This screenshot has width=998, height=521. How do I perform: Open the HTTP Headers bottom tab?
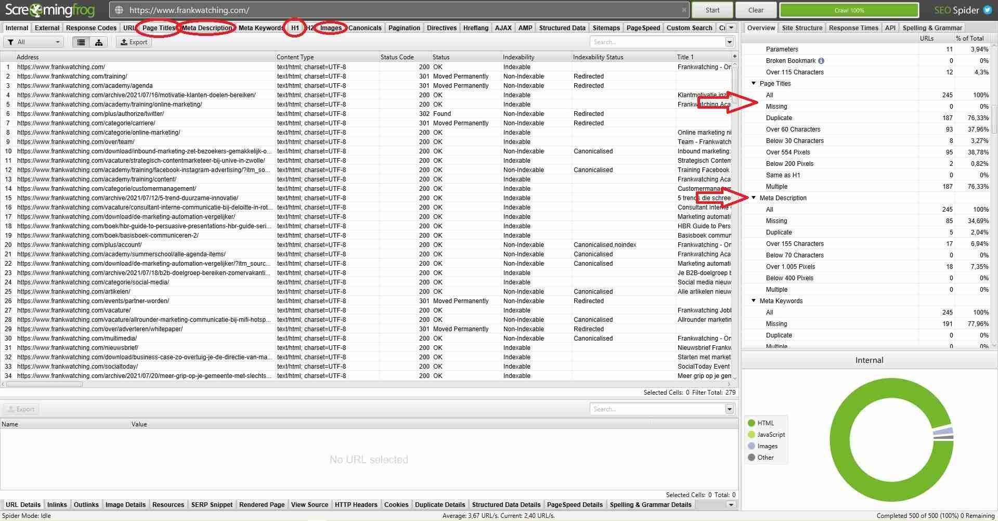(356, 505)
